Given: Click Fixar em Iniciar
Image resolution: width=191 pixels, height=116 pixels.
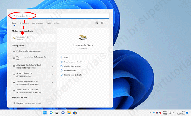Looking at the screenshot, I should (x=70, y=71).
